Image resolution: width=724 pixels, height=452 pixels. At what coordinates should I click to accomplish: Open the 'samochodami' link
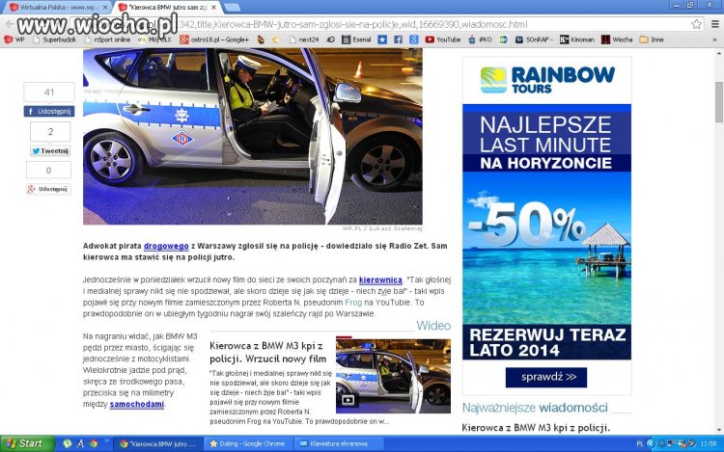[137, 404]
